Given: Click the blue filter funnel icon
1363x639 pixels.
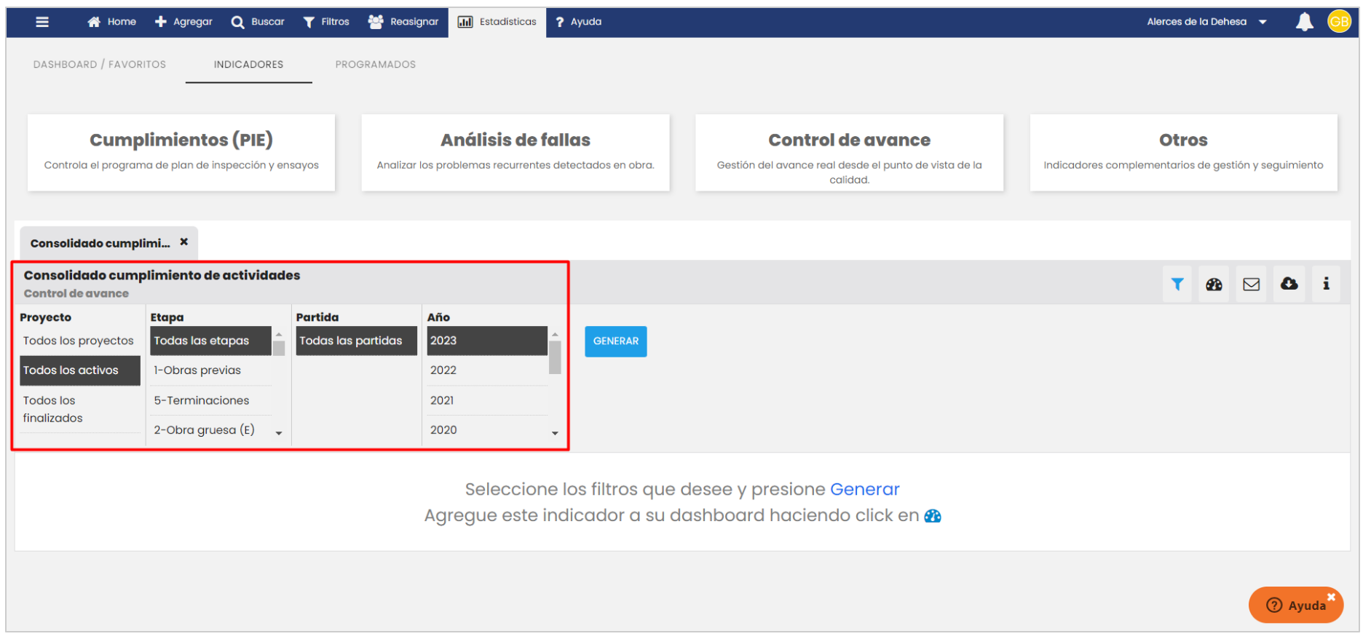Looking at the screenshot, I should 1177,285.
